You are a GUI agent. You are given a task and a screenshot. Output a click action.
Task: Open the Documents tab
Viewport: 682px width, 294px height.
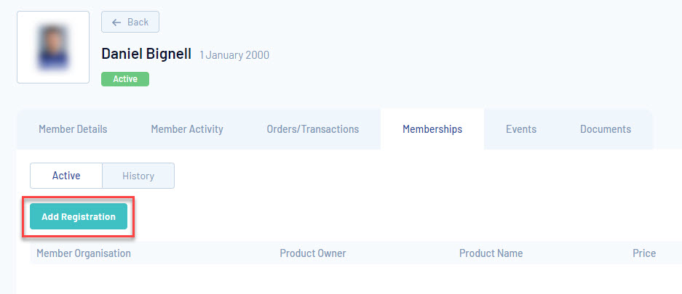click(x=606, y=129)
